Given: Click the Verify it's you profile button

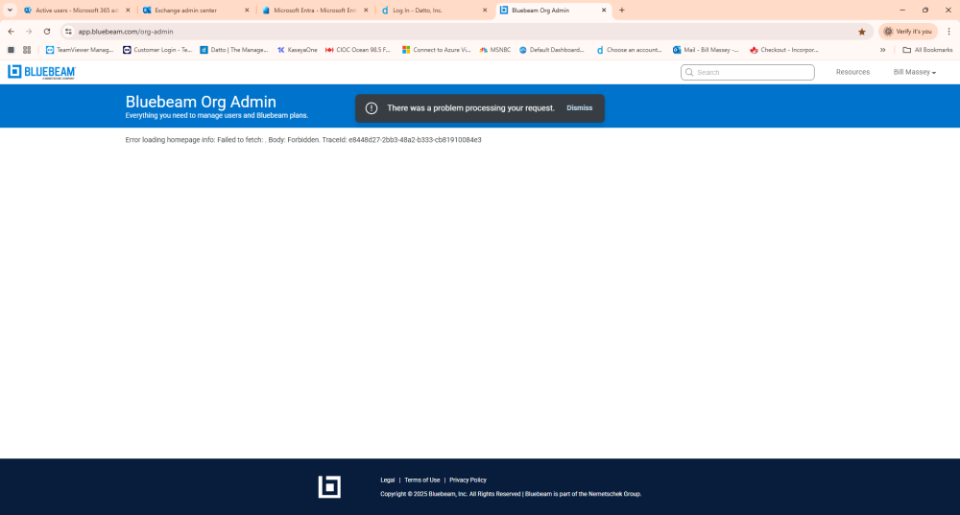Looking at the screenshot, I should pyautogui.click(x=908, y=32).
